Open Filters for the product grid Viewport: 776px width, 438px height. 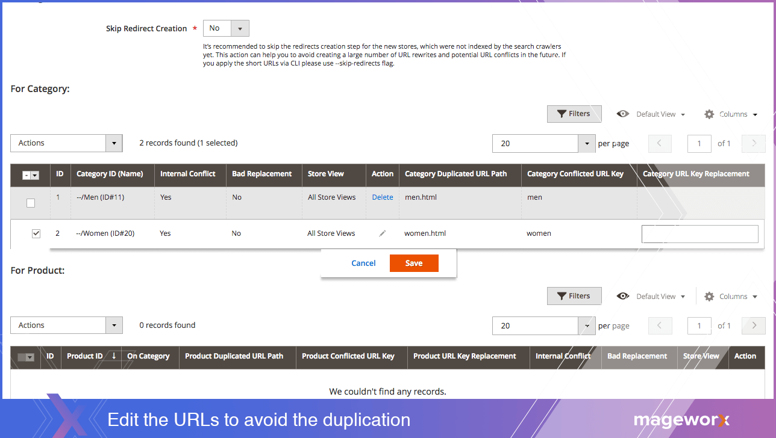574,296
